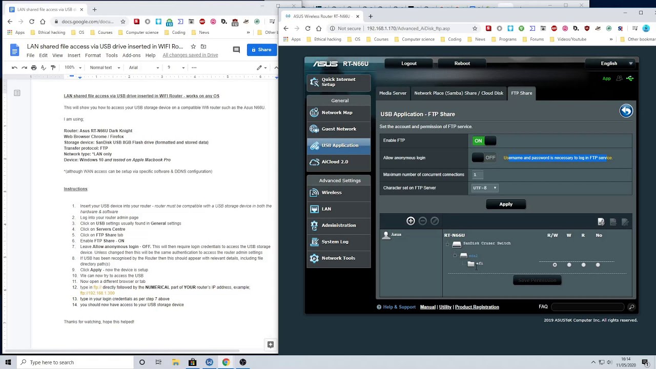Select the Asus user account icon
The height and width of the screenshot is (369, 656).
(x=386, y=235)
